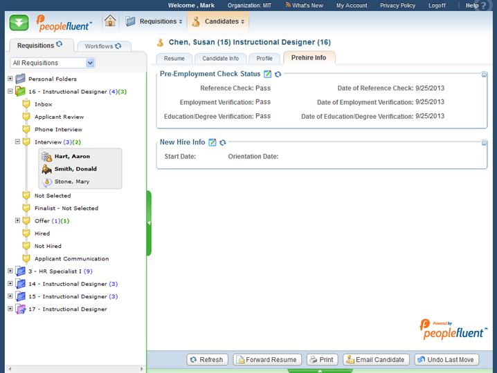Viewport: 497px width, 373px height.
Task: Collapse the Pre-Employment Check Status panel
Action: coord(485,75)
